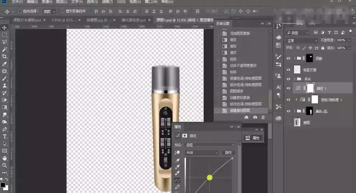Screen dimensions: 356x193
Task: Choose pencil draw-curve mode in Curves panel
Action: [177, 187]
